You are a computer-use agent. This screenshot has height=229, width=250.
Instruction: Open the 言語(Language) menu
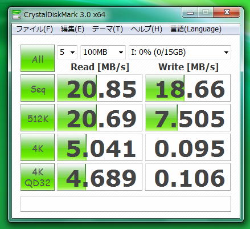click(x=196, y=29)
